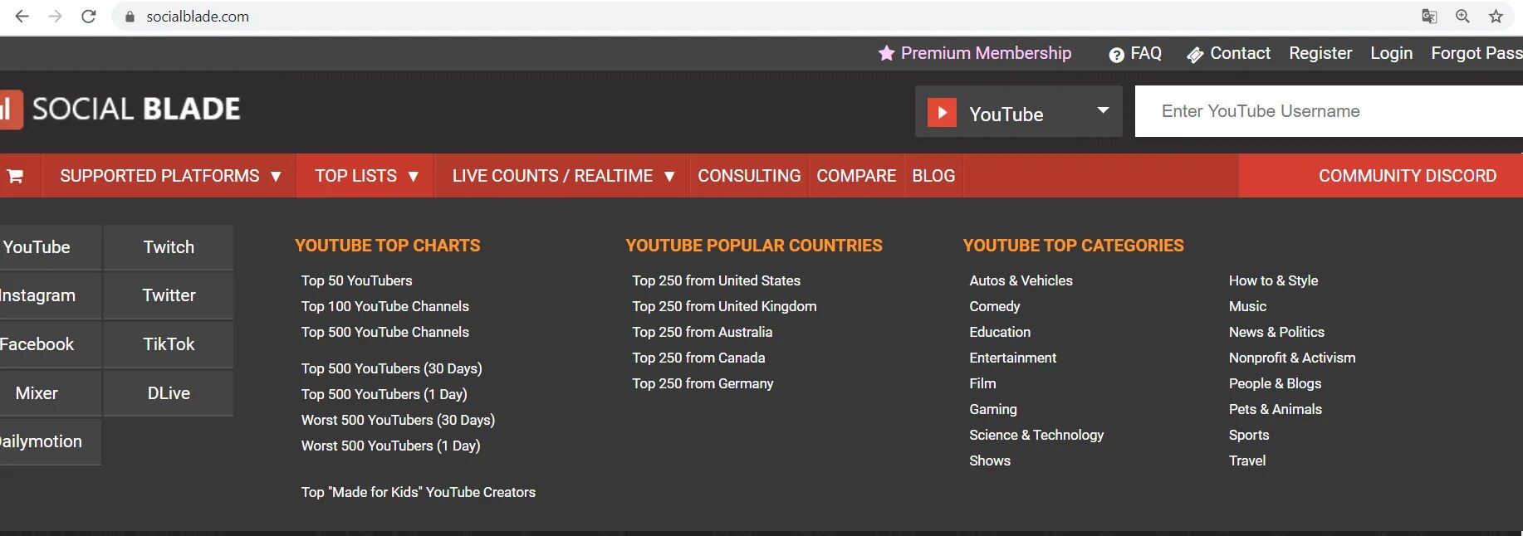Image resolution: width=1523 pixels, height=536 pixels.
Task: Open Top 100 YouTube Channels
Action: (x=384, y=306)
